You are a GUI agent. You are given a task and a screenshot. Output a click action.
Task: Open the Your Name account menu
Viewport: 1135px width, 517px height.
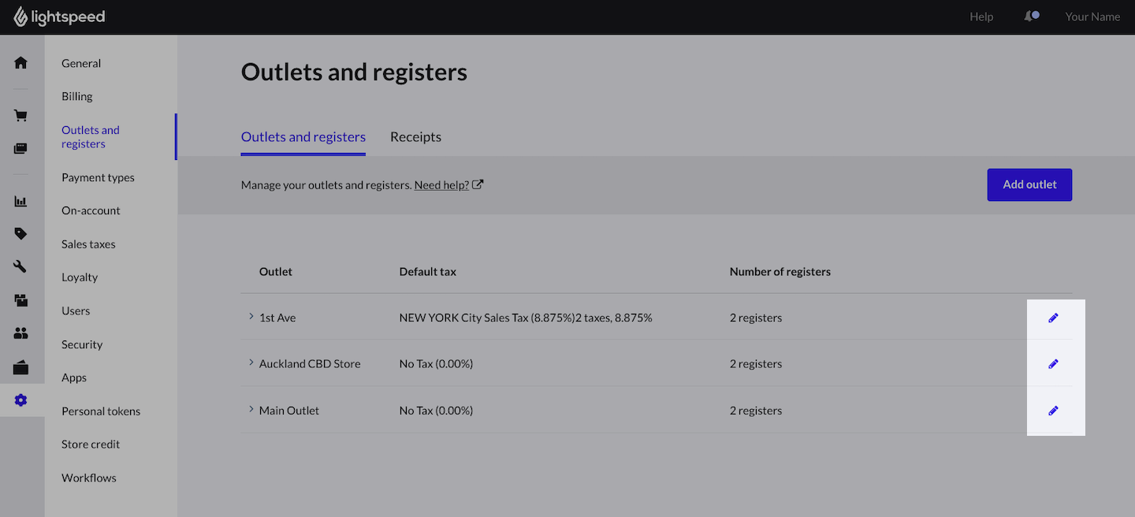(x=1092, y=17)
